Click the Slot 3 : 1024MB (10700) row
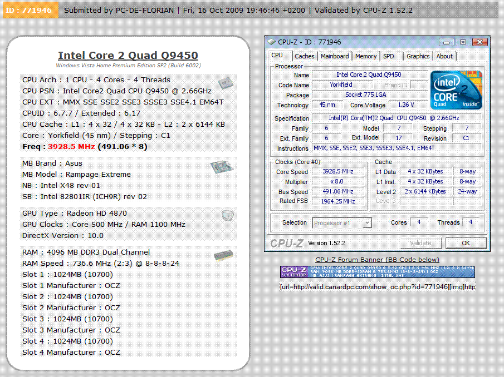The height and width of the screenshot is (377, 504). [67, 319]
